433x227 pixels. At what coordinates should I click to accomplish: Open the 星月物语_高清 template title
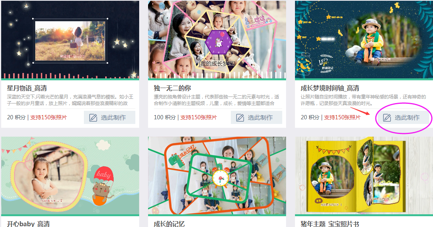27,88
